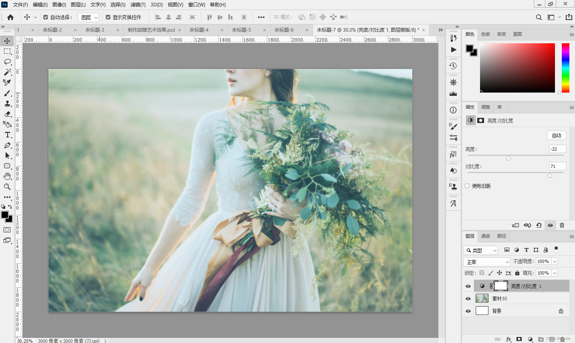Select the Paint Bucket tool
Image resolution: width=575 pixels, height=343 pixels.
point(7,124)
